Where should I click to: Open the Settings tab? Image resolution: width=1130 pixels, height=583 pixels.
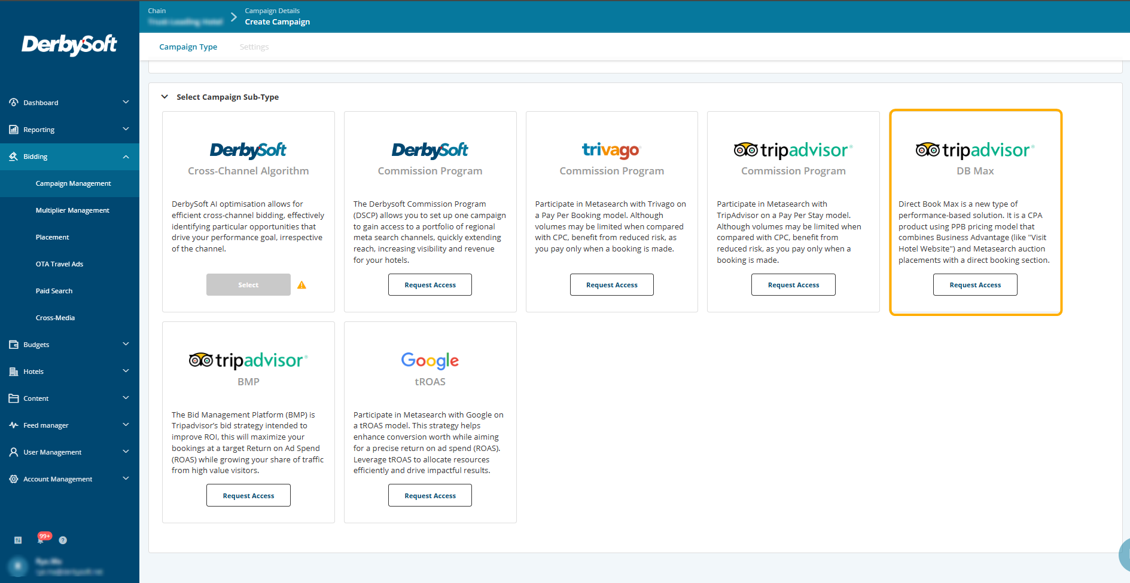point(254,47)
